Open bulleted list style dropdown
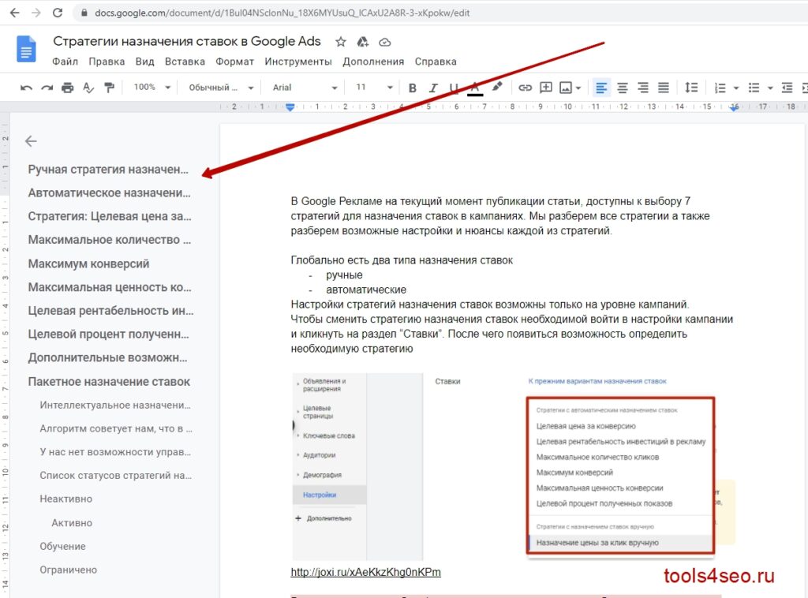 point(770,88)
